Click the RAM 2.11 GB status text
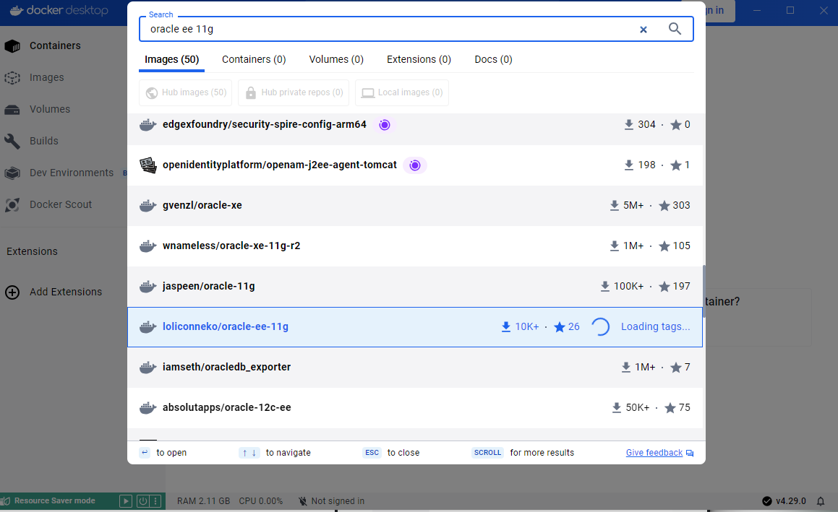Image resolution: width=838 pixels, height=512 pixels. point(204,500)
